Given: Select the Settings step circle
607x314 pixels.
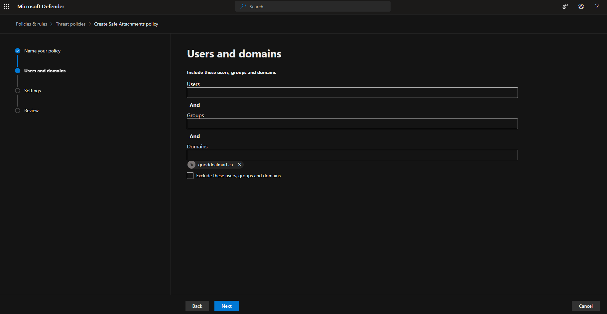Looking at the screenshot, I should click(x=18, y=91).
